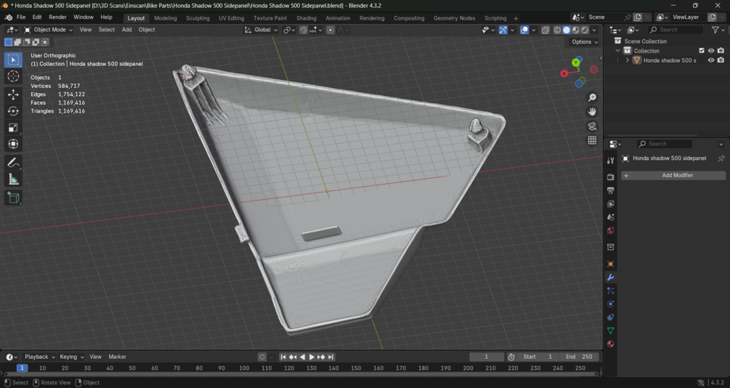Open the View Layer properties tab

point(610,203)
